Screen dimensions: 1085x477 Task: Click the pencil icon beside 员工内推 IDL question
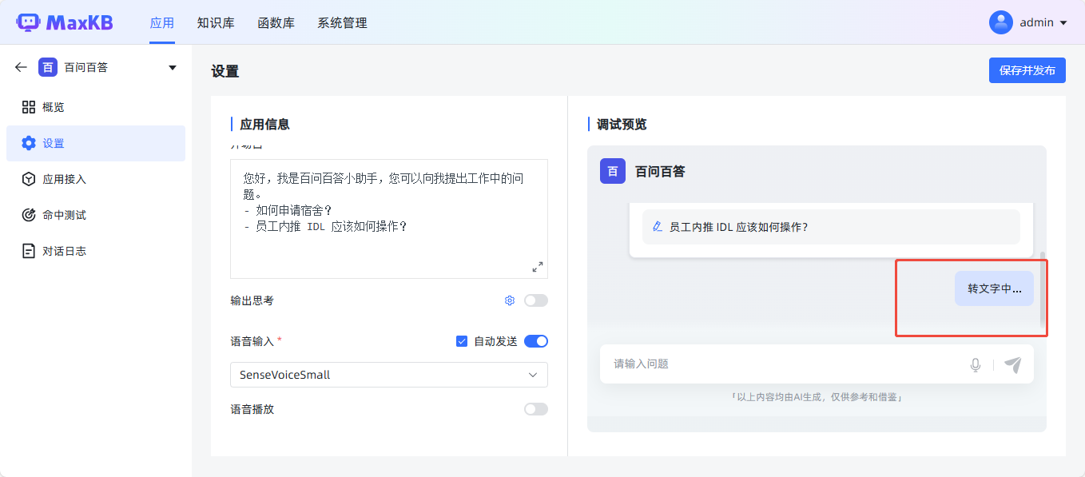click(x=658, y=227)
